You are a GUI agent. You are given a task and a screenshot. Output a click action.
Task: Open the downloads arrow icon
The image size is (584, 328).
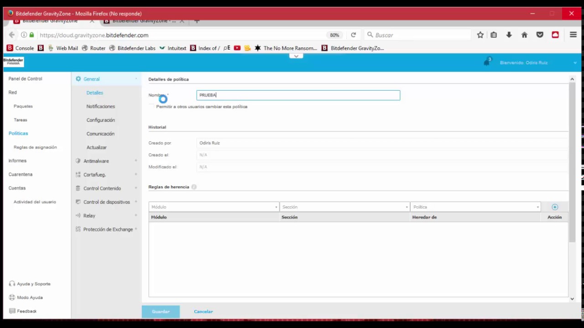click(x=509, y=35)
